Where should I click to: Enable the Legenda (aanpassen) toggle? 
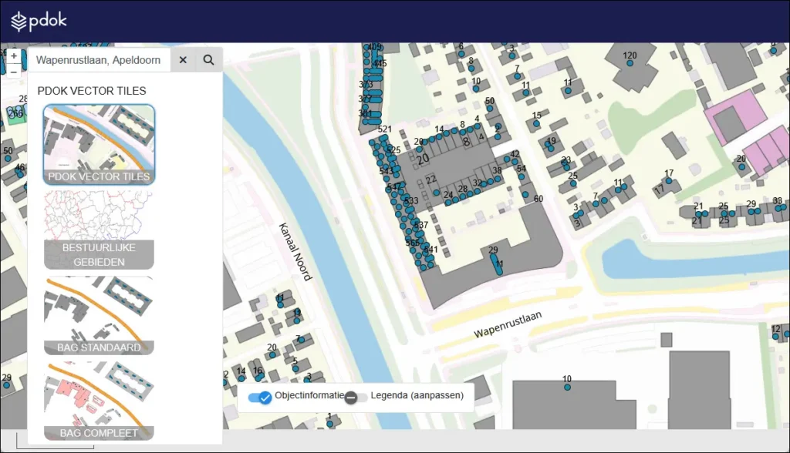pos(352,397)
